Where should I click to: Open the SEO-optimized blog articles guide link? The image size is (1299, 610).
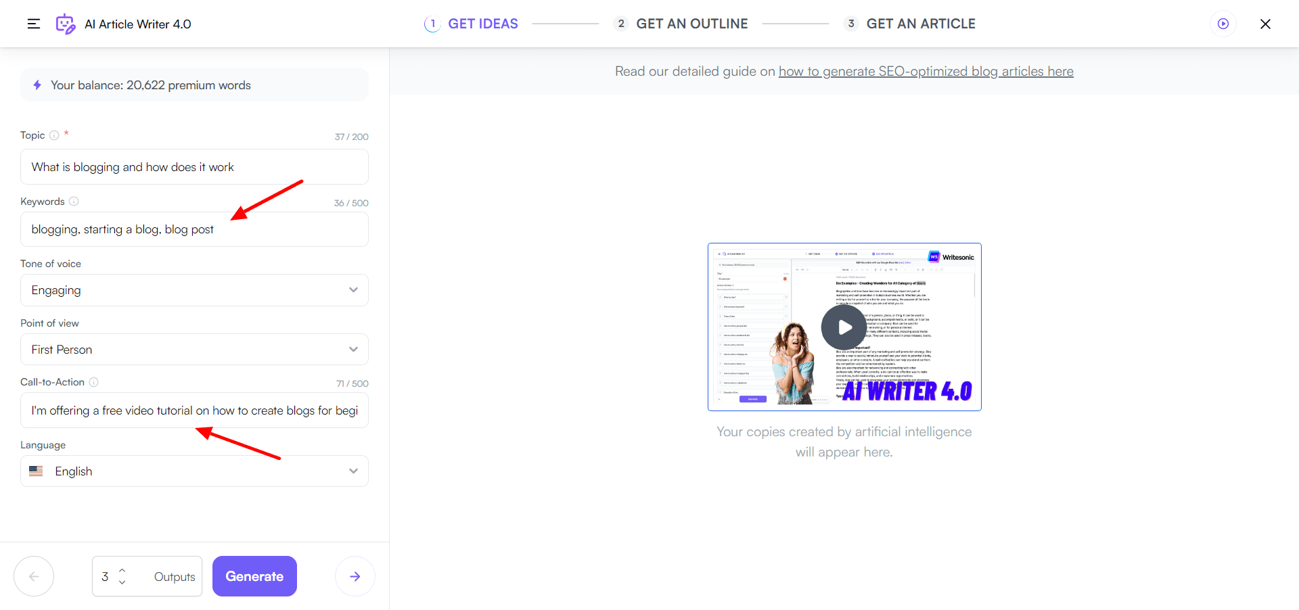click(926, 71)
